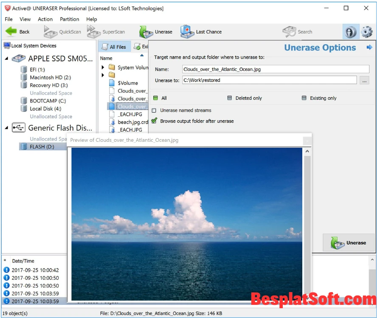This screenshot has height=318, width=377.
Task: Browse for an output folder with ellipsis button
Action: tap(364, 80)
